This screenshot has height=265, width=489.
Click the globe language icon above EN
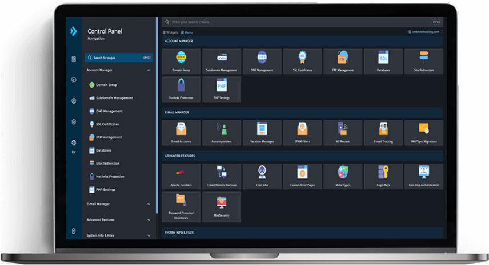click(74, 142)
